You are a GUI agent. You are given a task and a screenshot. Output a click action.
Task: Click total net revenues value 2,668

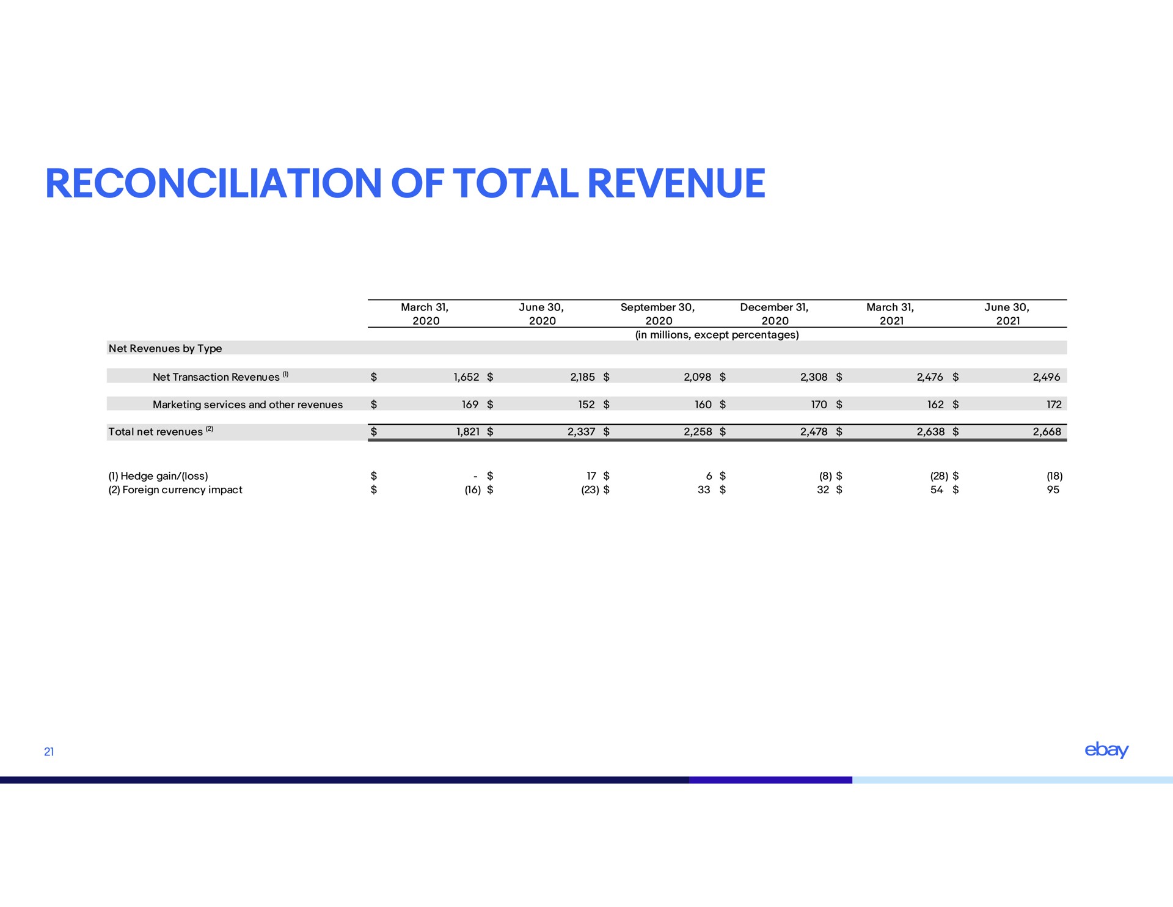1047,432
